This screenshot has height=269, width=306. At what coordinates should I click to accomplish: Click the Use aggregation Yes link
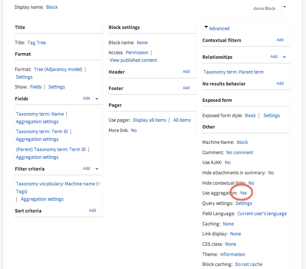click(243, 193)
